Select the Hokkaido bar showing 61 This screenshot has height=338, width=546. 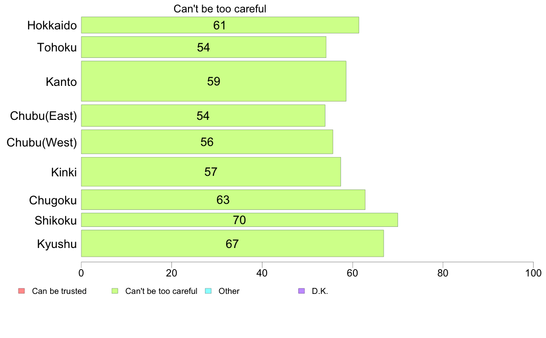(220, 25)
